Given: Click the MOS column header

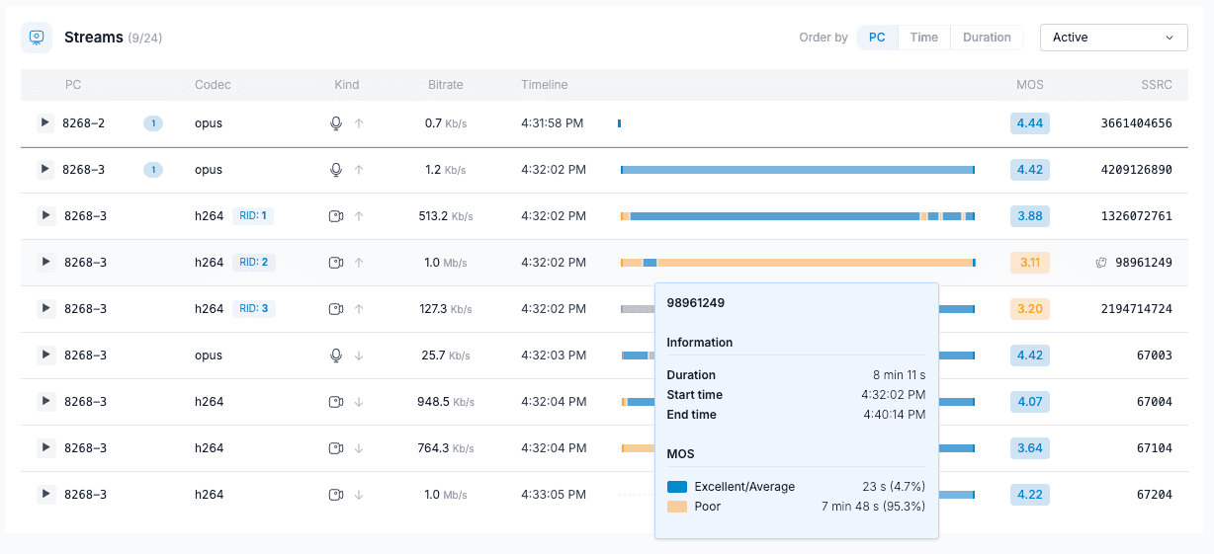Looking at the screenshot, I should pyautogui.click(x=1029, y=85).
